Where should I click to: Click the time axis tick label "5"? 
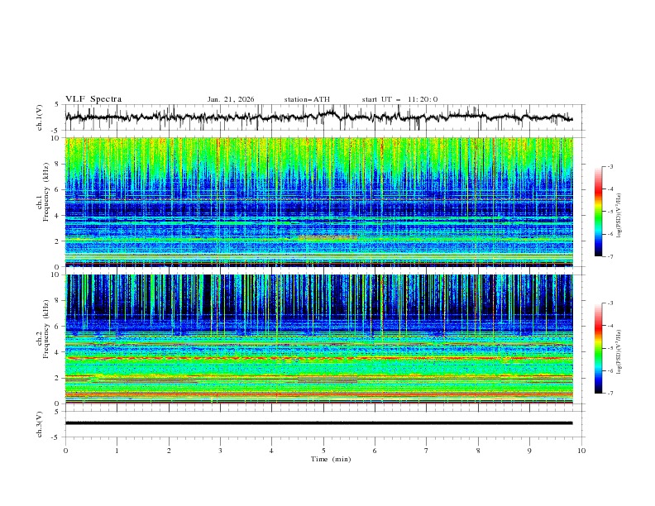pyautogui.click(x=323, y=451)
